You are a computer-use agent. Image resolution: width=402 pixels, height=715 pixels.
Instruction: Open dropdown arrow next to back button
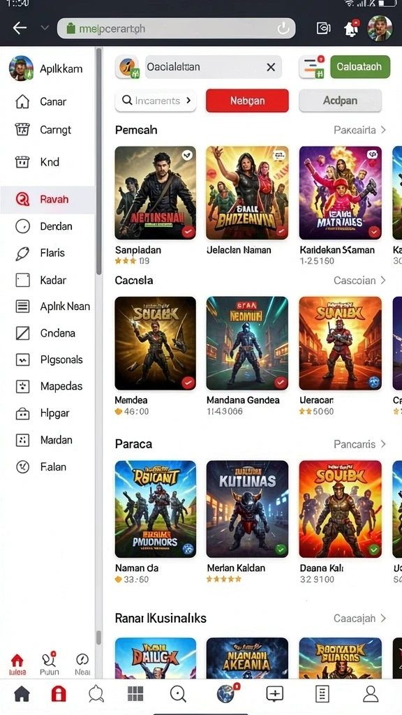click(x=45, y=28)
